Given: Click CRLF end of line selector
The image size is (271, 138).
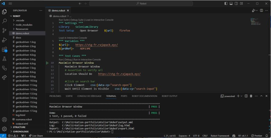Looking at the screenshot, I should (205, 136).
